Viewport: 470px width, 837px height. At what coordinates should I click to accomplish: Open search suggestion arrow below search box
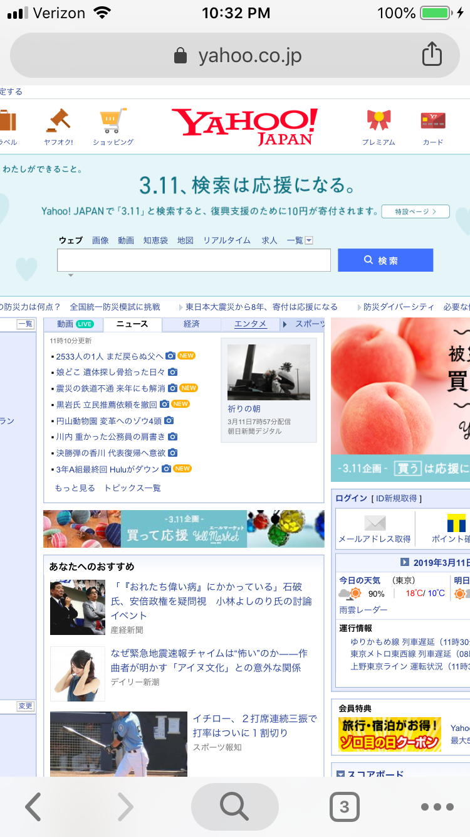click(x=71, y=275)
